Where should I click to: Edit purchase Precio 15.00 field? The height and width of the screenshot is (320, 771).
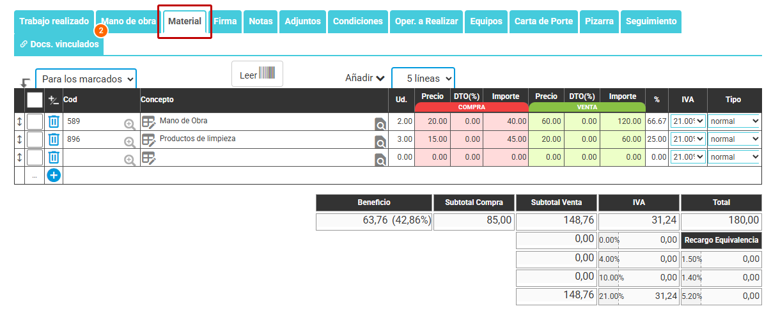[433, 139]
